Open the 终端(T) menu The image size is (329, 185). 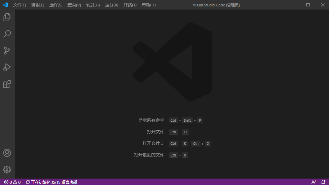click(x=130, y=5)
